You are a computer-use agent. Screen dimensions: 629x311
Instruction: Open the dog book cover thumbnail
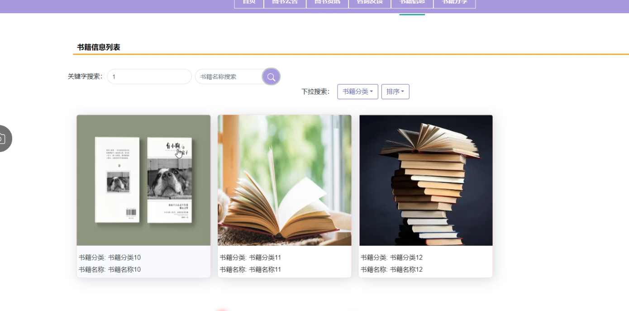(x=143, y=180)
